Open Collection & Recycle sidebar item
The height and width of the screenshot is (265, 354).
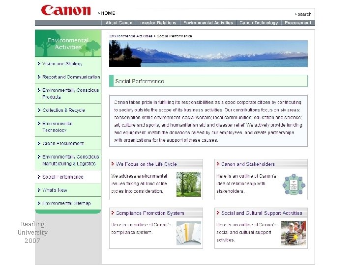[63, 110]
